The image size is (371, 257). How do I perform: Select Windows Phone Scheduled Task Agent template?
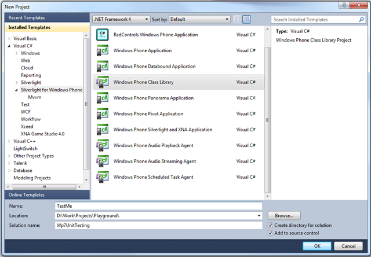pos(178,177)
